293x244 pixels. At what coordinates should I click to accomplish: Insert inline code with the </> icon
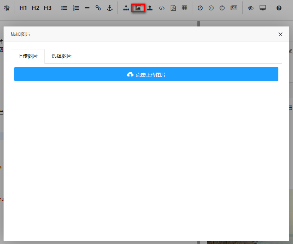[x=162, y=8]
